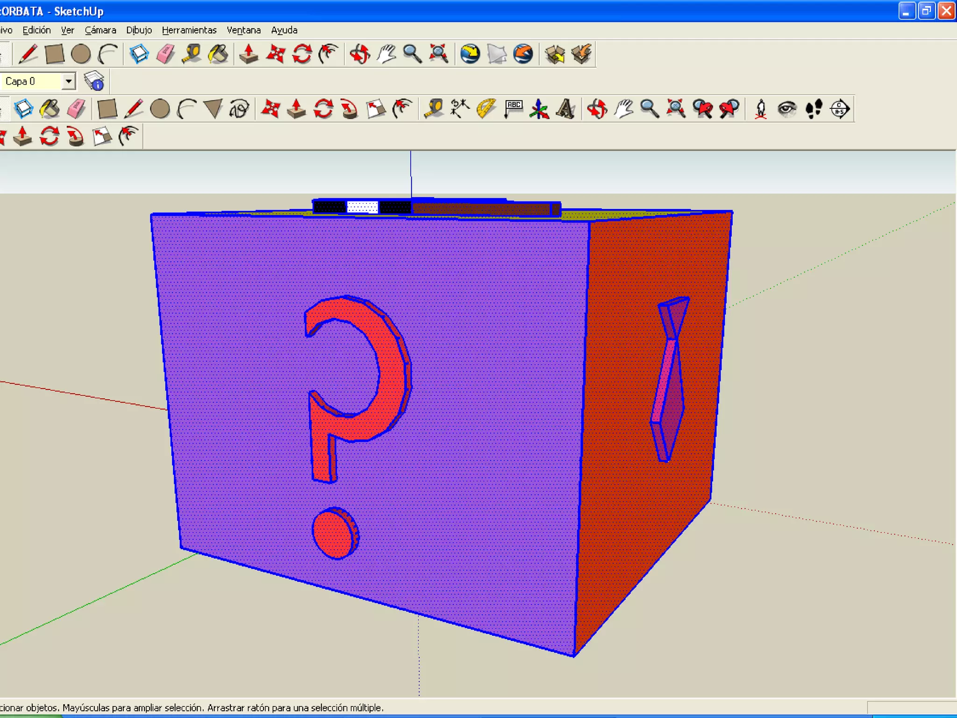The width and height of the screenshot is (957, 718).
Task: Open the Herramientas menu
Action: 189,30
